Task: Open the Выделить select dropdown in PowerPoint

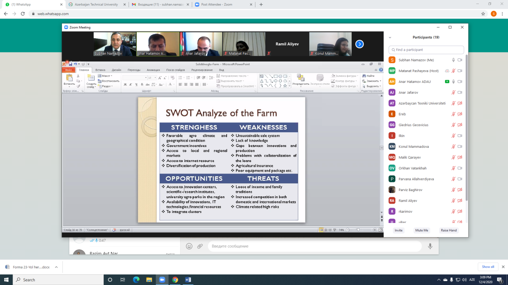Action: [x=371, y=86]
